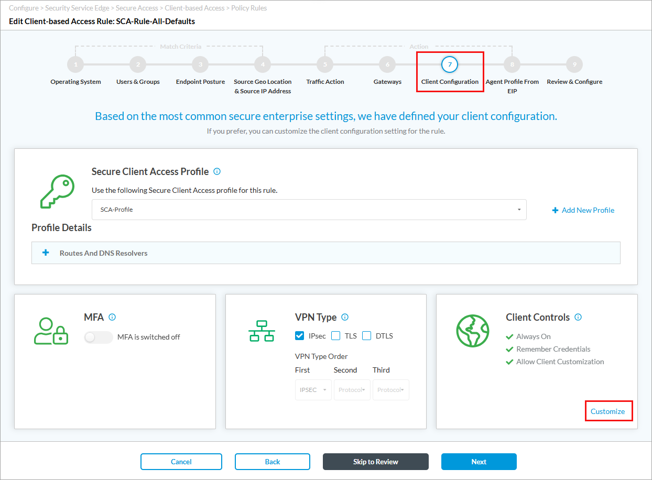The height and width of the screenshot is (480, 652).
Task: Go to step 1 Operating System
Action: click(x=75, y=65)
